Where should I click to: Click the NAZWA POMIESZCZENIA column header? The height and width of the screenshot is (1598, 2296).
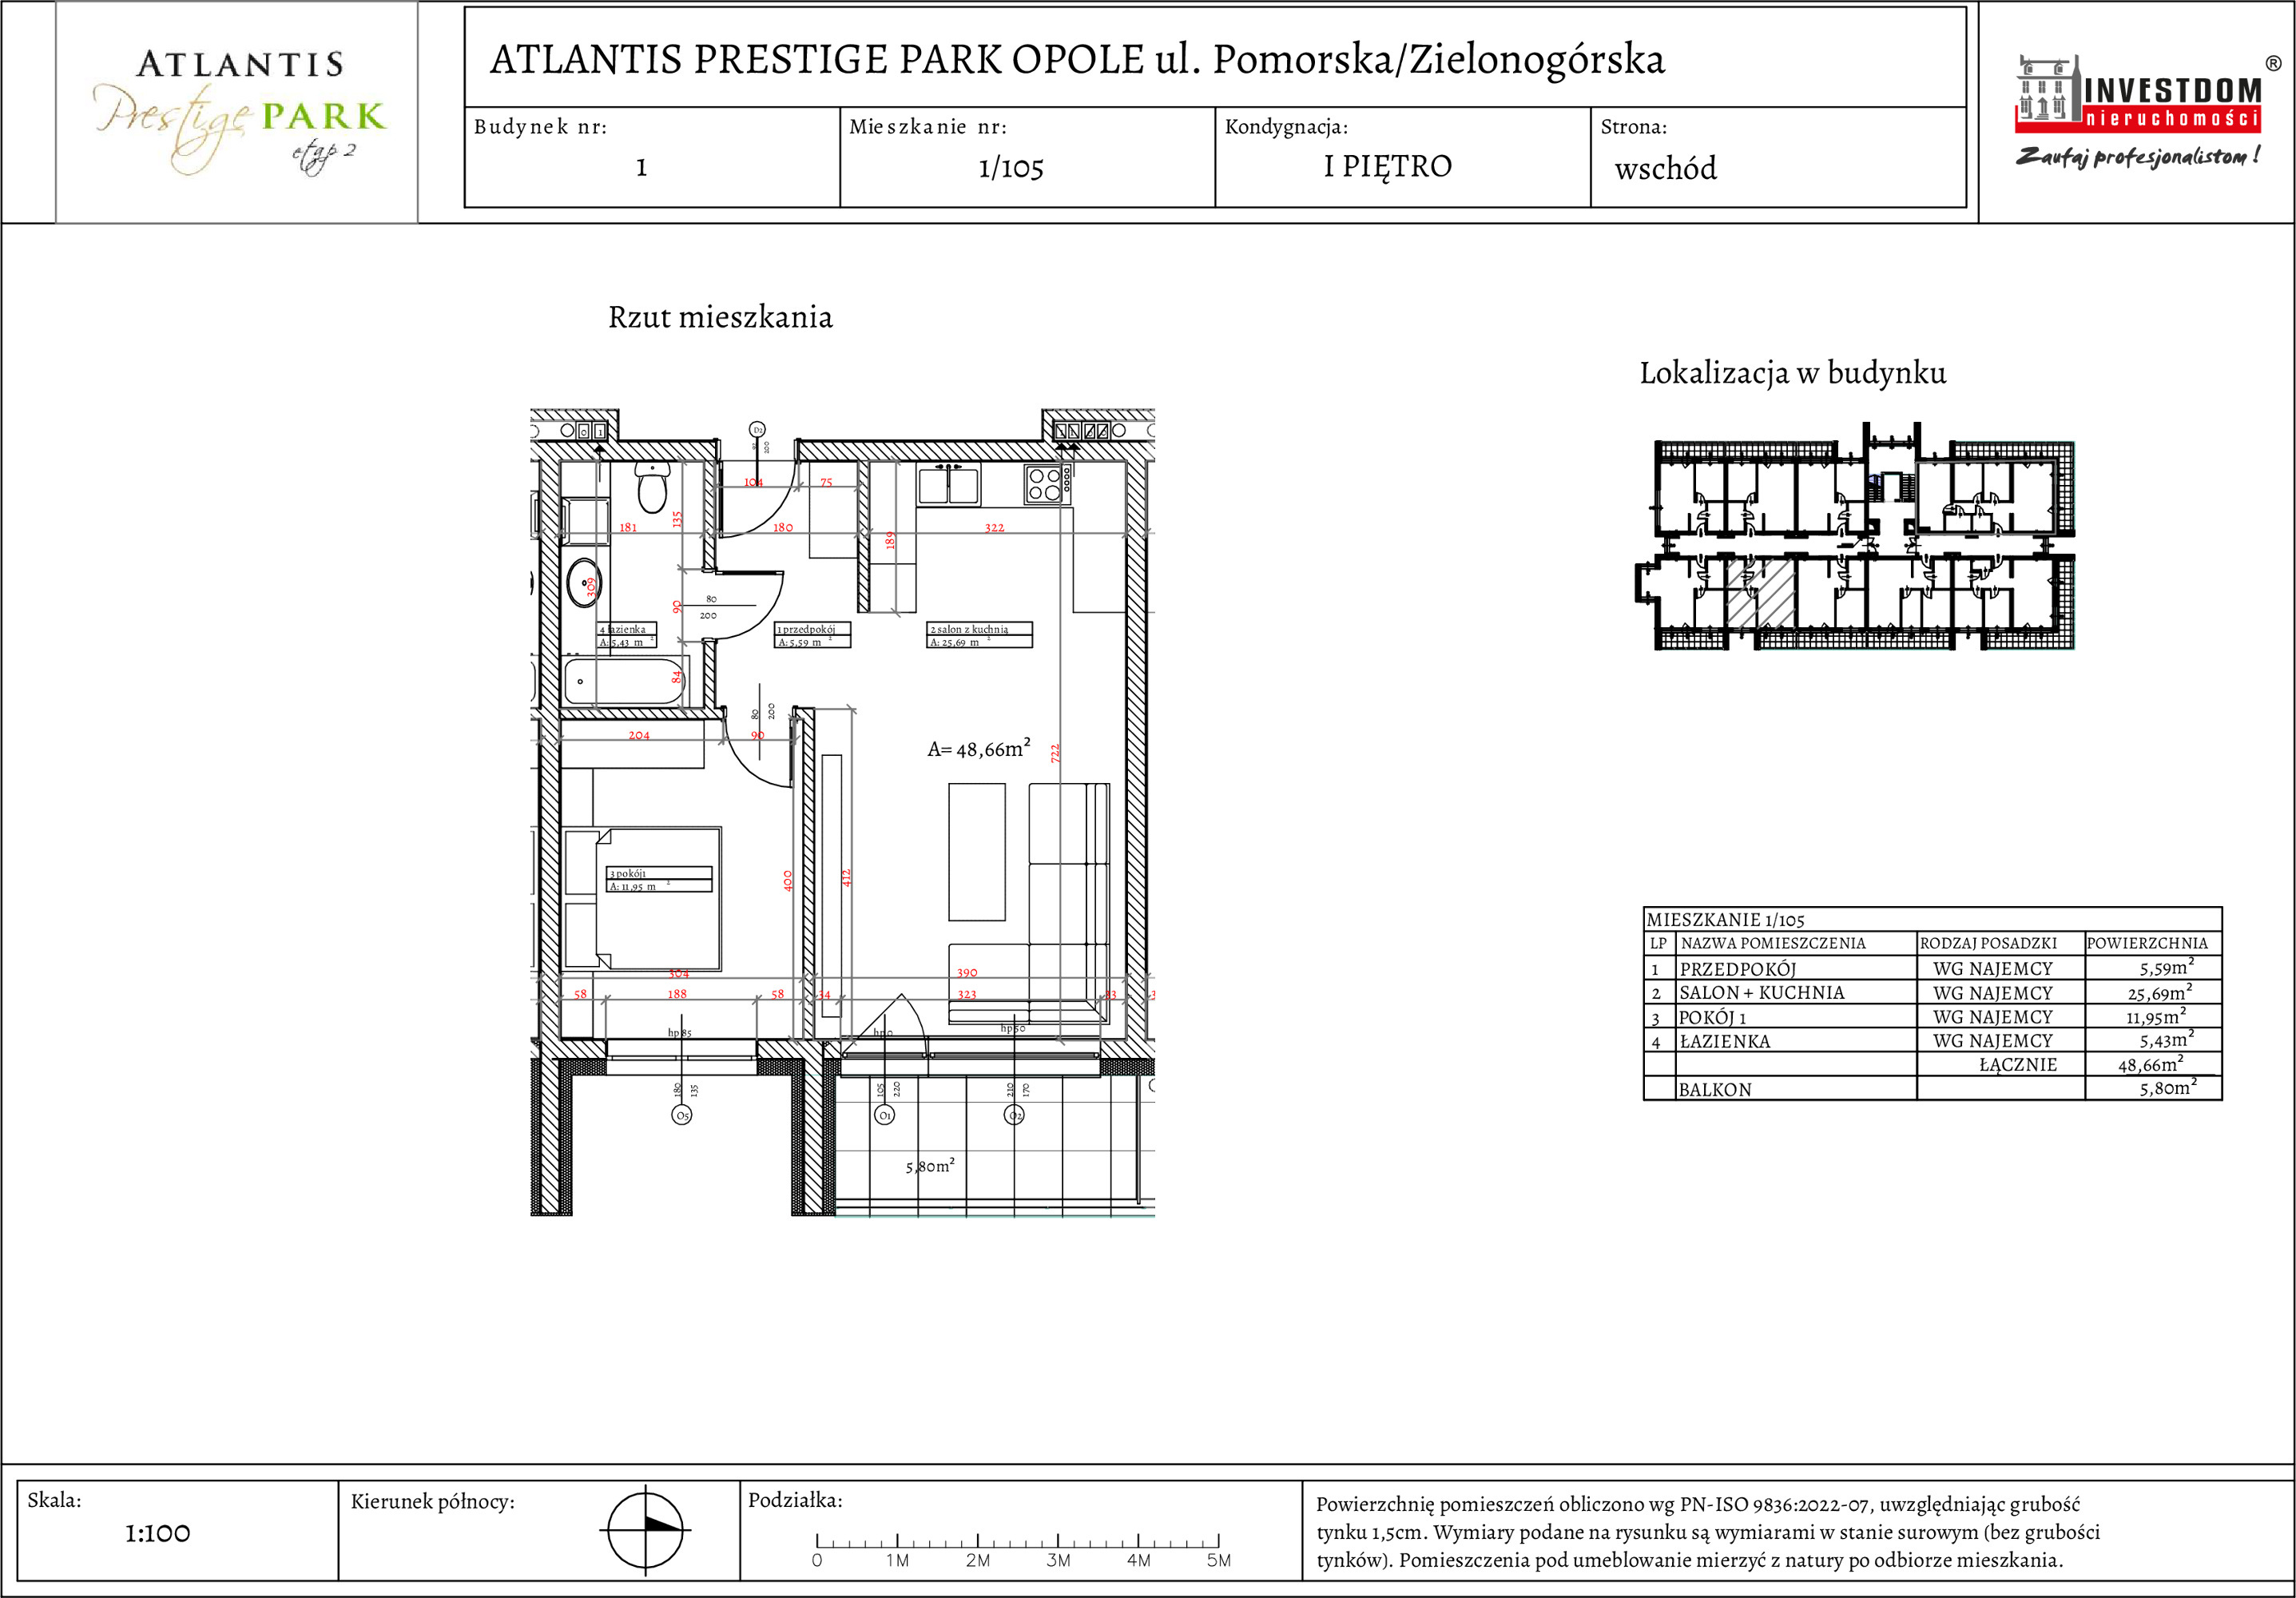pos(1773,943)
